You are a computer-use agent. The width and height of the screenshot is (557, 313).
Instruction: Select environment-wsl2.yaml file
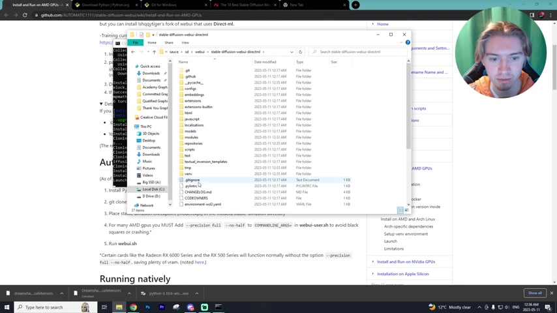click(202, 204)
